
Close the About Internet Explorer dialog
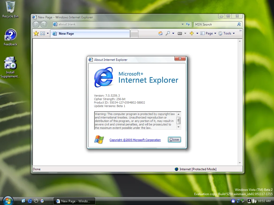[174, 139]
